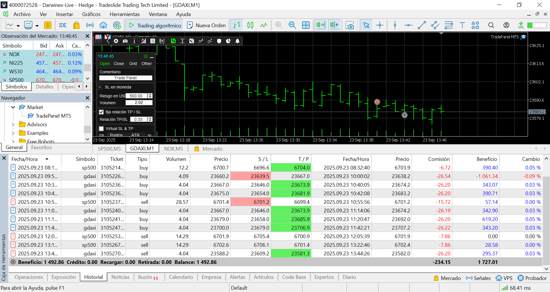Screen dimensions: 550x292
Task: Click the bell alerts icon in trade panel toolbar
Action: pyautogui.click(x=237, y=41)
